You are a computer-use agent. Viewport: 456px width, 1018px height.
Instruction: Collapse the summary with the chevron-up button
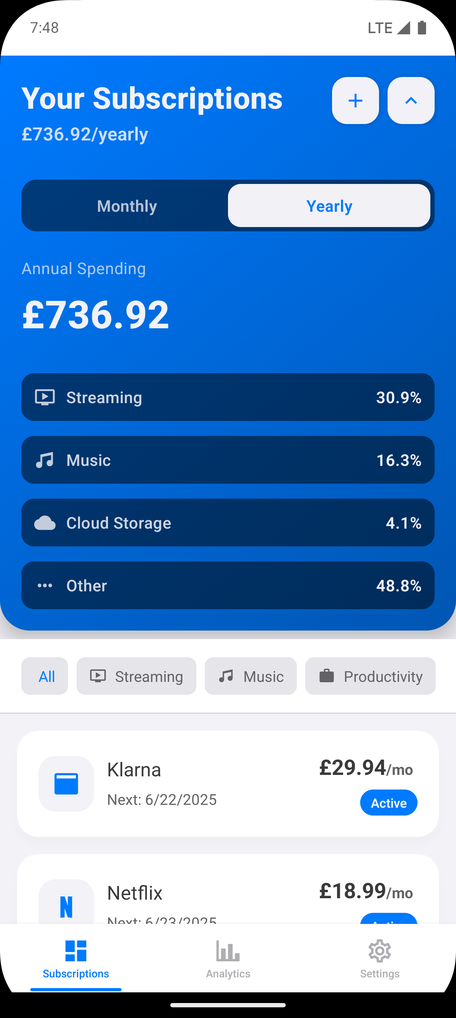(411, 101)
